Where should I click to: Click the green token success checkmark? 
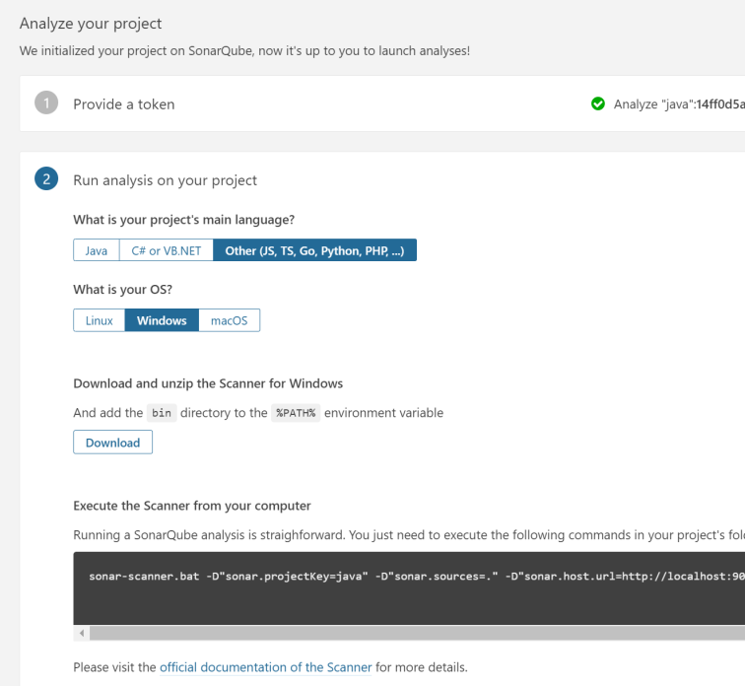598,103
